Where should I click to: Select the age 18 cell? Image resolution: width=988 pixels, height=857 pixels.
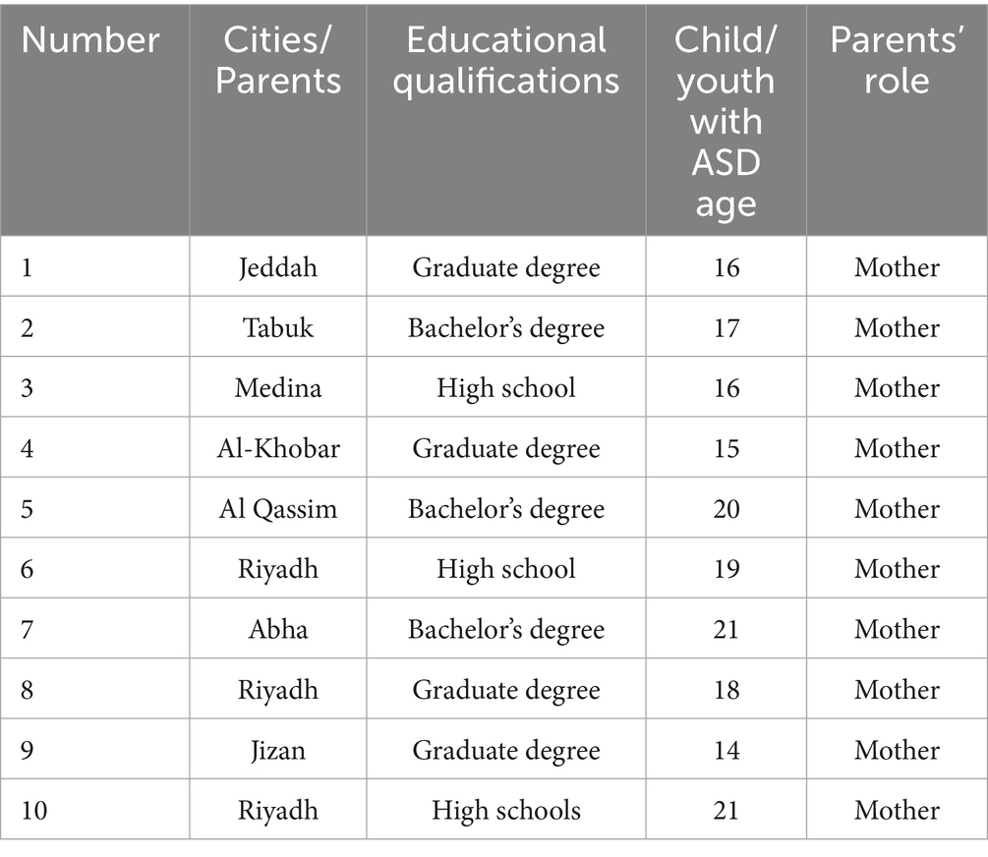click(726, 690)
